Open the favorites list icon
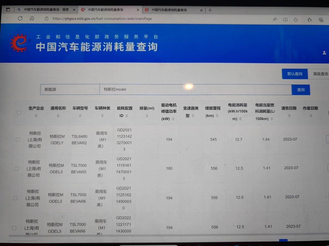The image size is (329, 246). coord(310,20)
